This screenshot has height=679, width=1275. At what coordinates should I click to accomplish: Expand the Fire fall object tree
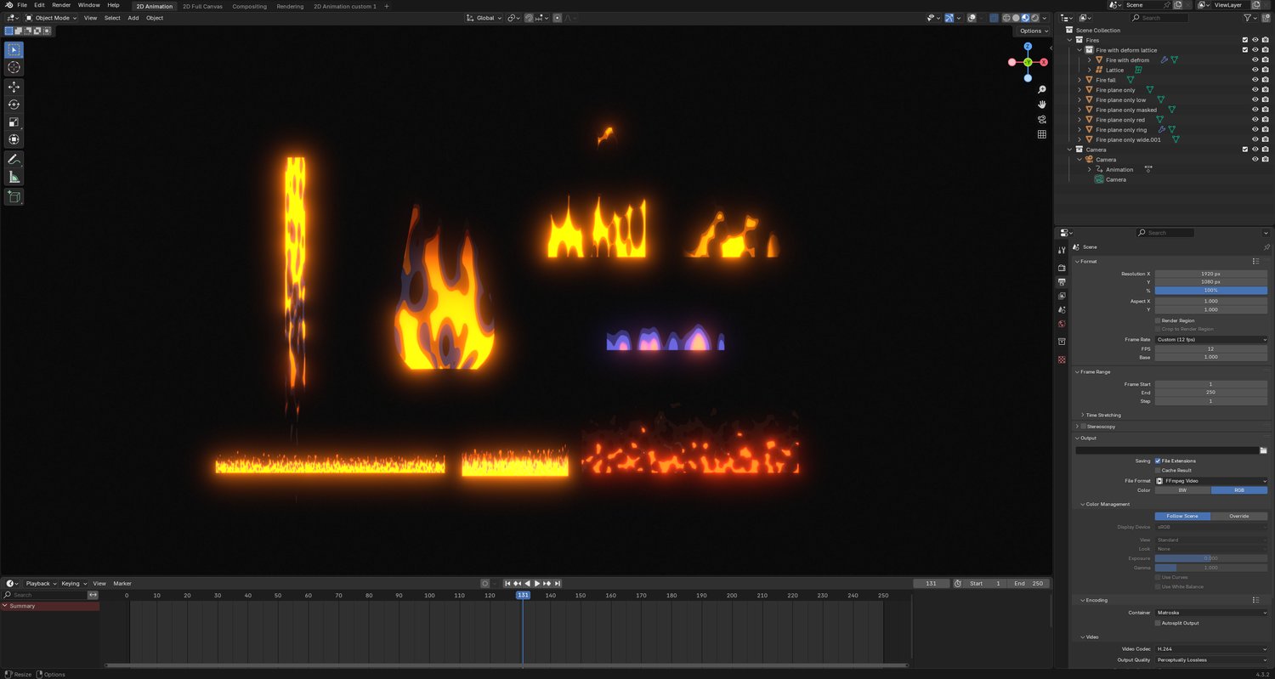pos(1080,80)
